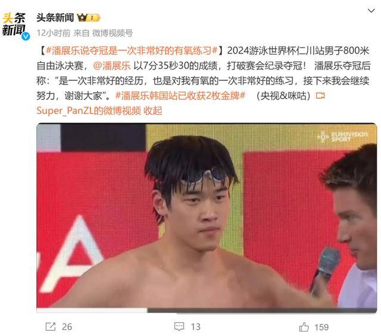Collapse the post with 收起
Viewport: 381px width, 336px height.
coord(153,111)
